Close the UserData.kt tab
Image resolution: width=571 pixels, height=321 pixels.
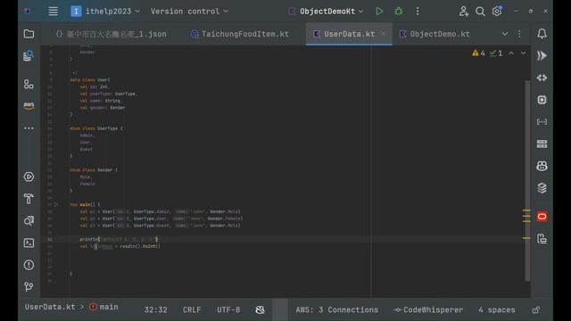383,34
